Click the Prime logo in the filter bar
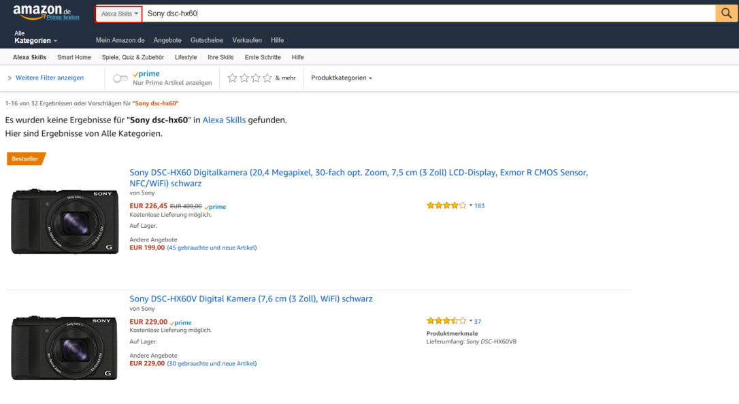Screen dimensions: 739x404 pos(146,74)
